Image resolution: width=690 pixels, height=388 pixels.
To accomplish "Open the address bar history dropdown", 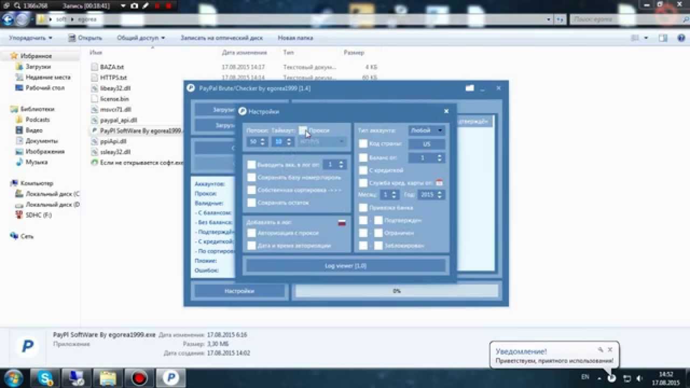I will pyautogui.click(x=549, y=19).
